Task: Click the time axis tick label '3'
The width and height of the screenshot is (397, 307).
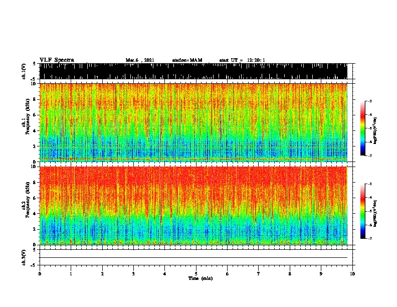Action: pos(134,273)
